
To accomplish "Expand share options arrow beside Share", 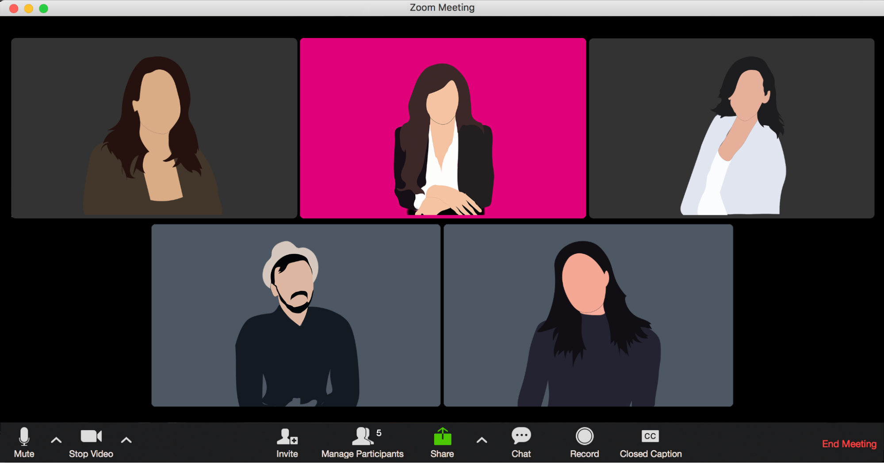I will pyautogui.click(x=482, y=440).
